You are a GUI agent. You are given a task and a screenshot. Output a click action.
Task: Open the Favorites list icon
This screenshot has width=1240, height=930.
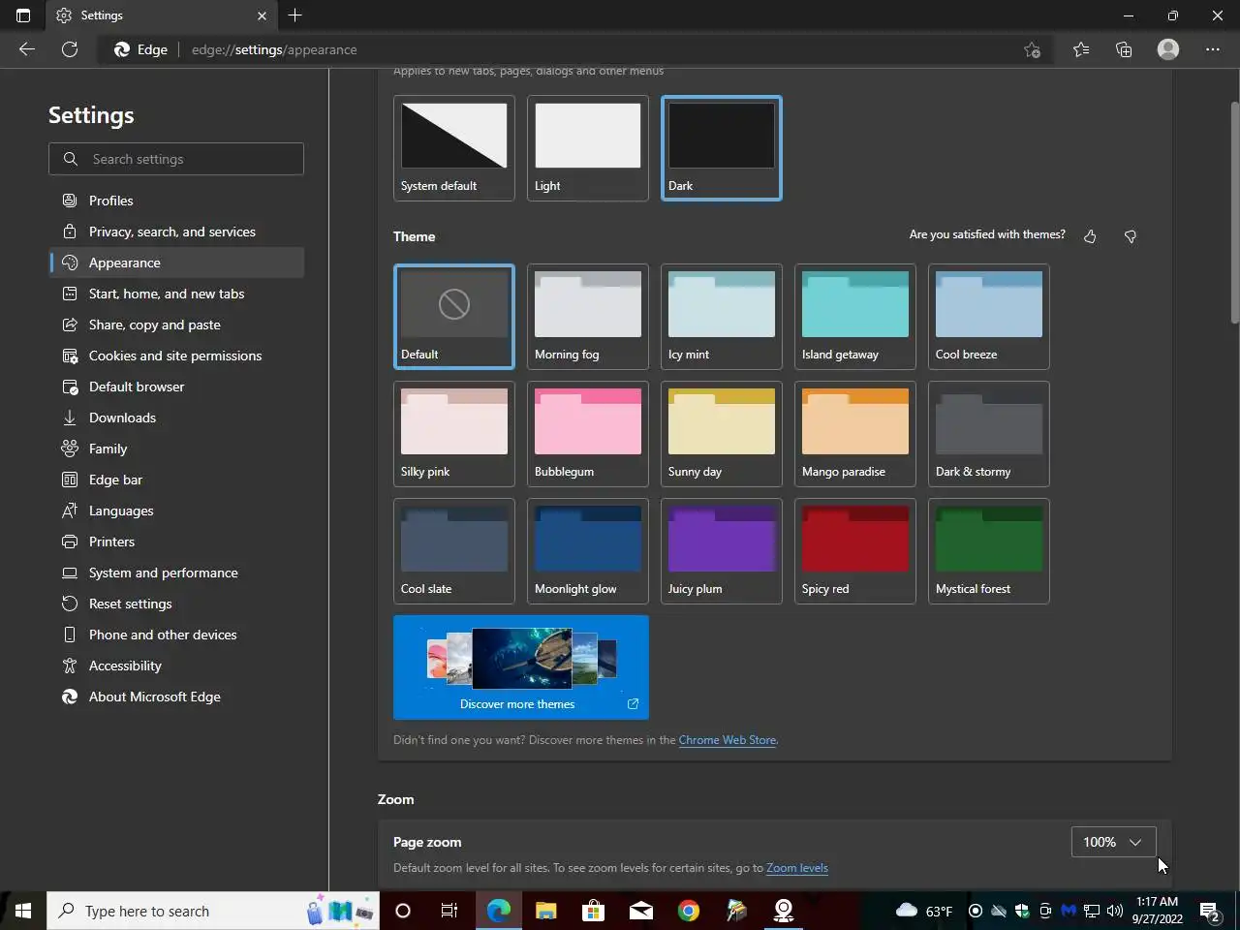click(1081, 49)
